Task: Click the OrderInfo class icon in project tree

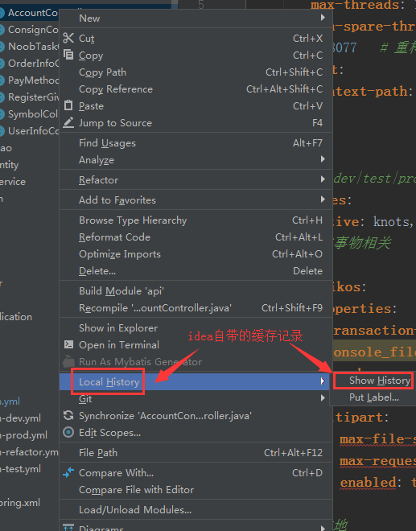Action: 2,64
